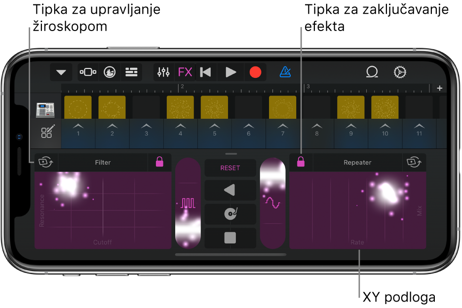The image size is (462, 308).
Task: Open the Browser button
Action: click(88, 72)
